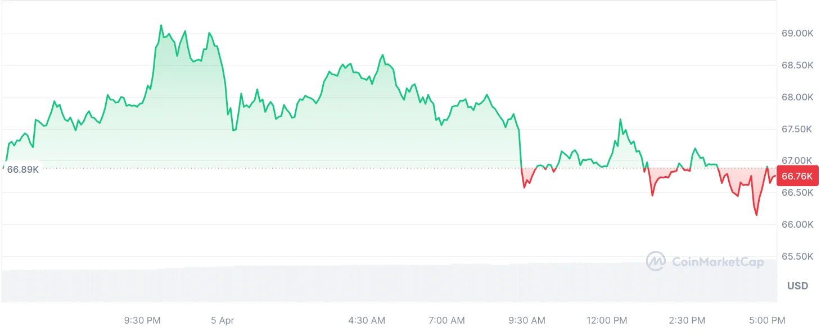The height and width of the screenshot is (332, 821).
Task: Click the 66.00K price axis label
Action: point(798,225)
